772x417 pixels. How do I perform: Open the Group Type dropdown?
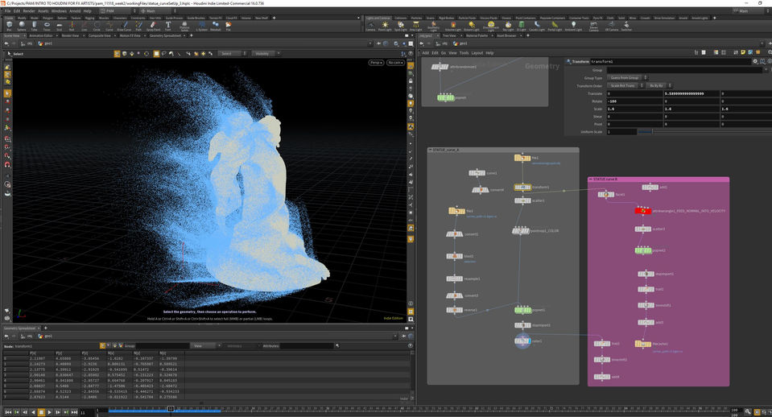click(x=628, y=78)
